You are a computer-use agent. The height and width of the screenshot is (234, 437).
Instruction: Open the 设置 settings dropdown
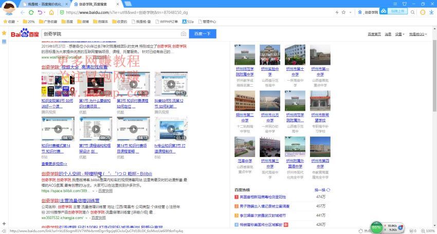399,34
